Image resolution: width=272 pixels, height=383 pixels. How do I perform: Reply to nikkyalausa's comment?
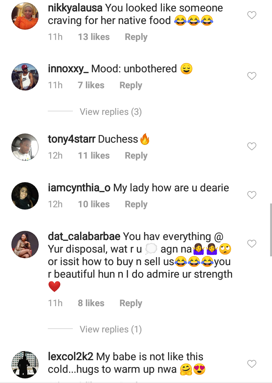pos(136,37)
